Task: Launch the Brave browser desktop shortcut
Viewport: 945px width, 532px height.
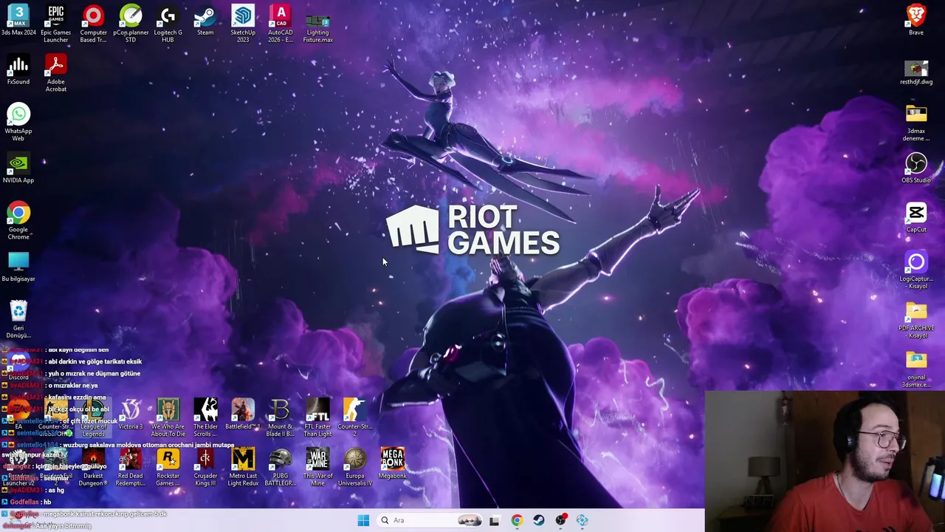Action: (916, 21)
